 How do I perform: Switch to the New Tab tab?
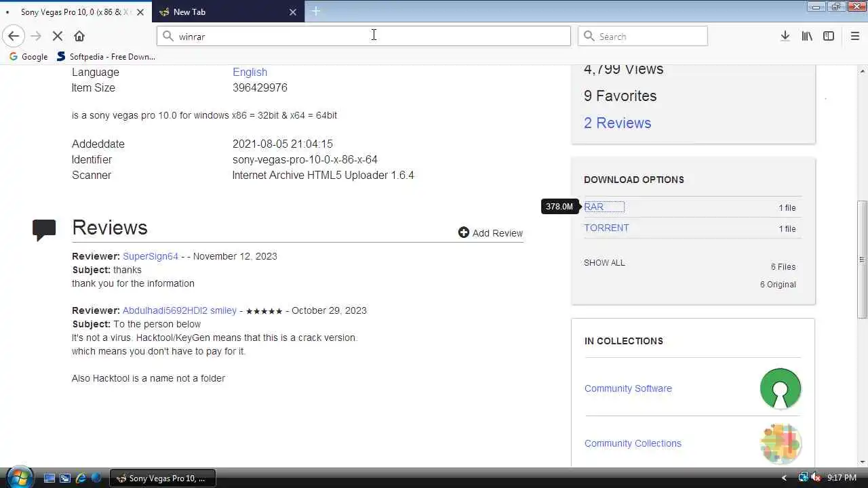pyautogui.click(x=229, y=12)
